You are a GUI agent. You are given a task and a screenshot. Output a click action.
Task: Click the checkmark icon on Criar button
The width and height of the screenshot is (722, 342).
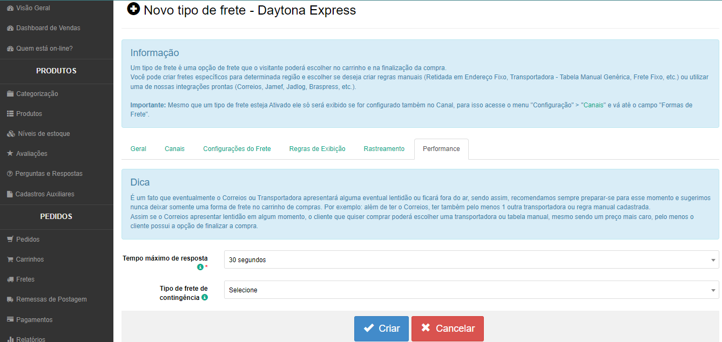pos(369,328)
